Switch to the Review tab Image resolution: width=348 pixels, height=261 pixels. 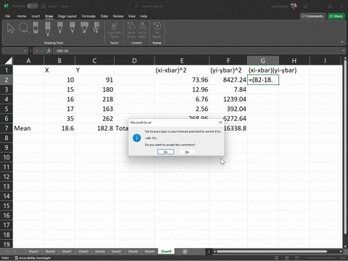[x=118, y=16]
